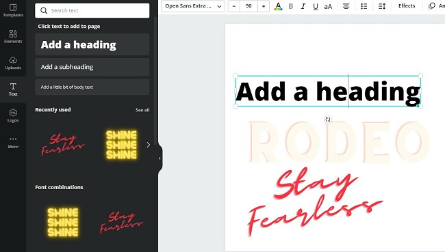
Task: Select Stay Fearless font combination thumbnail
Action: (121, 222)
